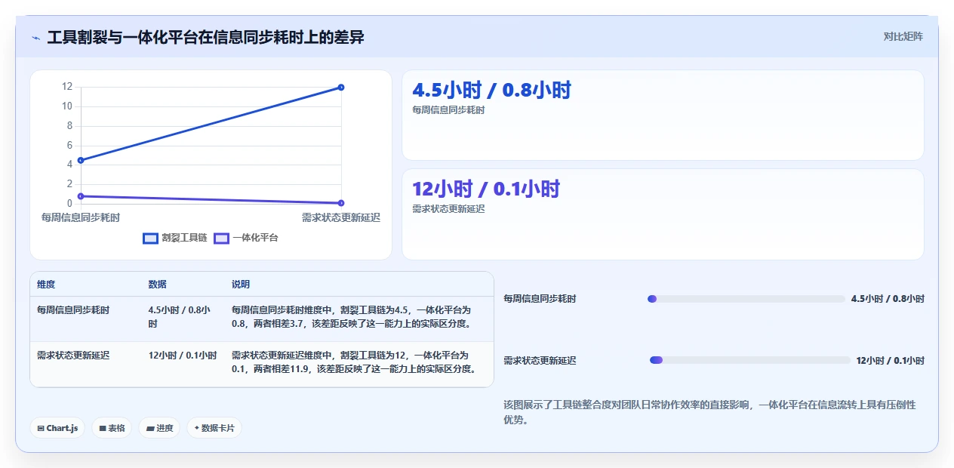
Task: Click the icon inside Chart.js tag
Action: (41, 428)
